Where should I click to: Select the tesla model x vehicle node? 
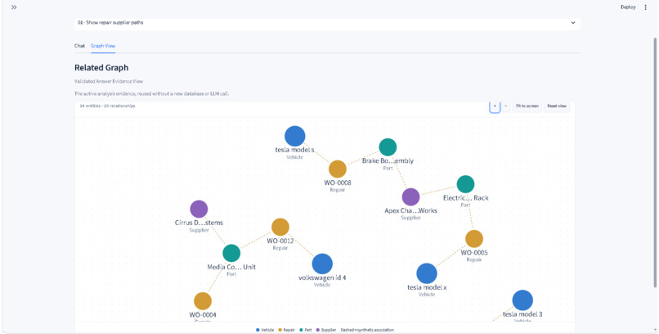pyautogui.click(x=427, y=273)
